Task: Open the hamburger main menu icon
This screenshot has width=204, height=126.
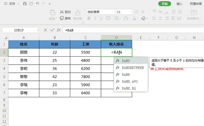Action: (x=6, y=4)
